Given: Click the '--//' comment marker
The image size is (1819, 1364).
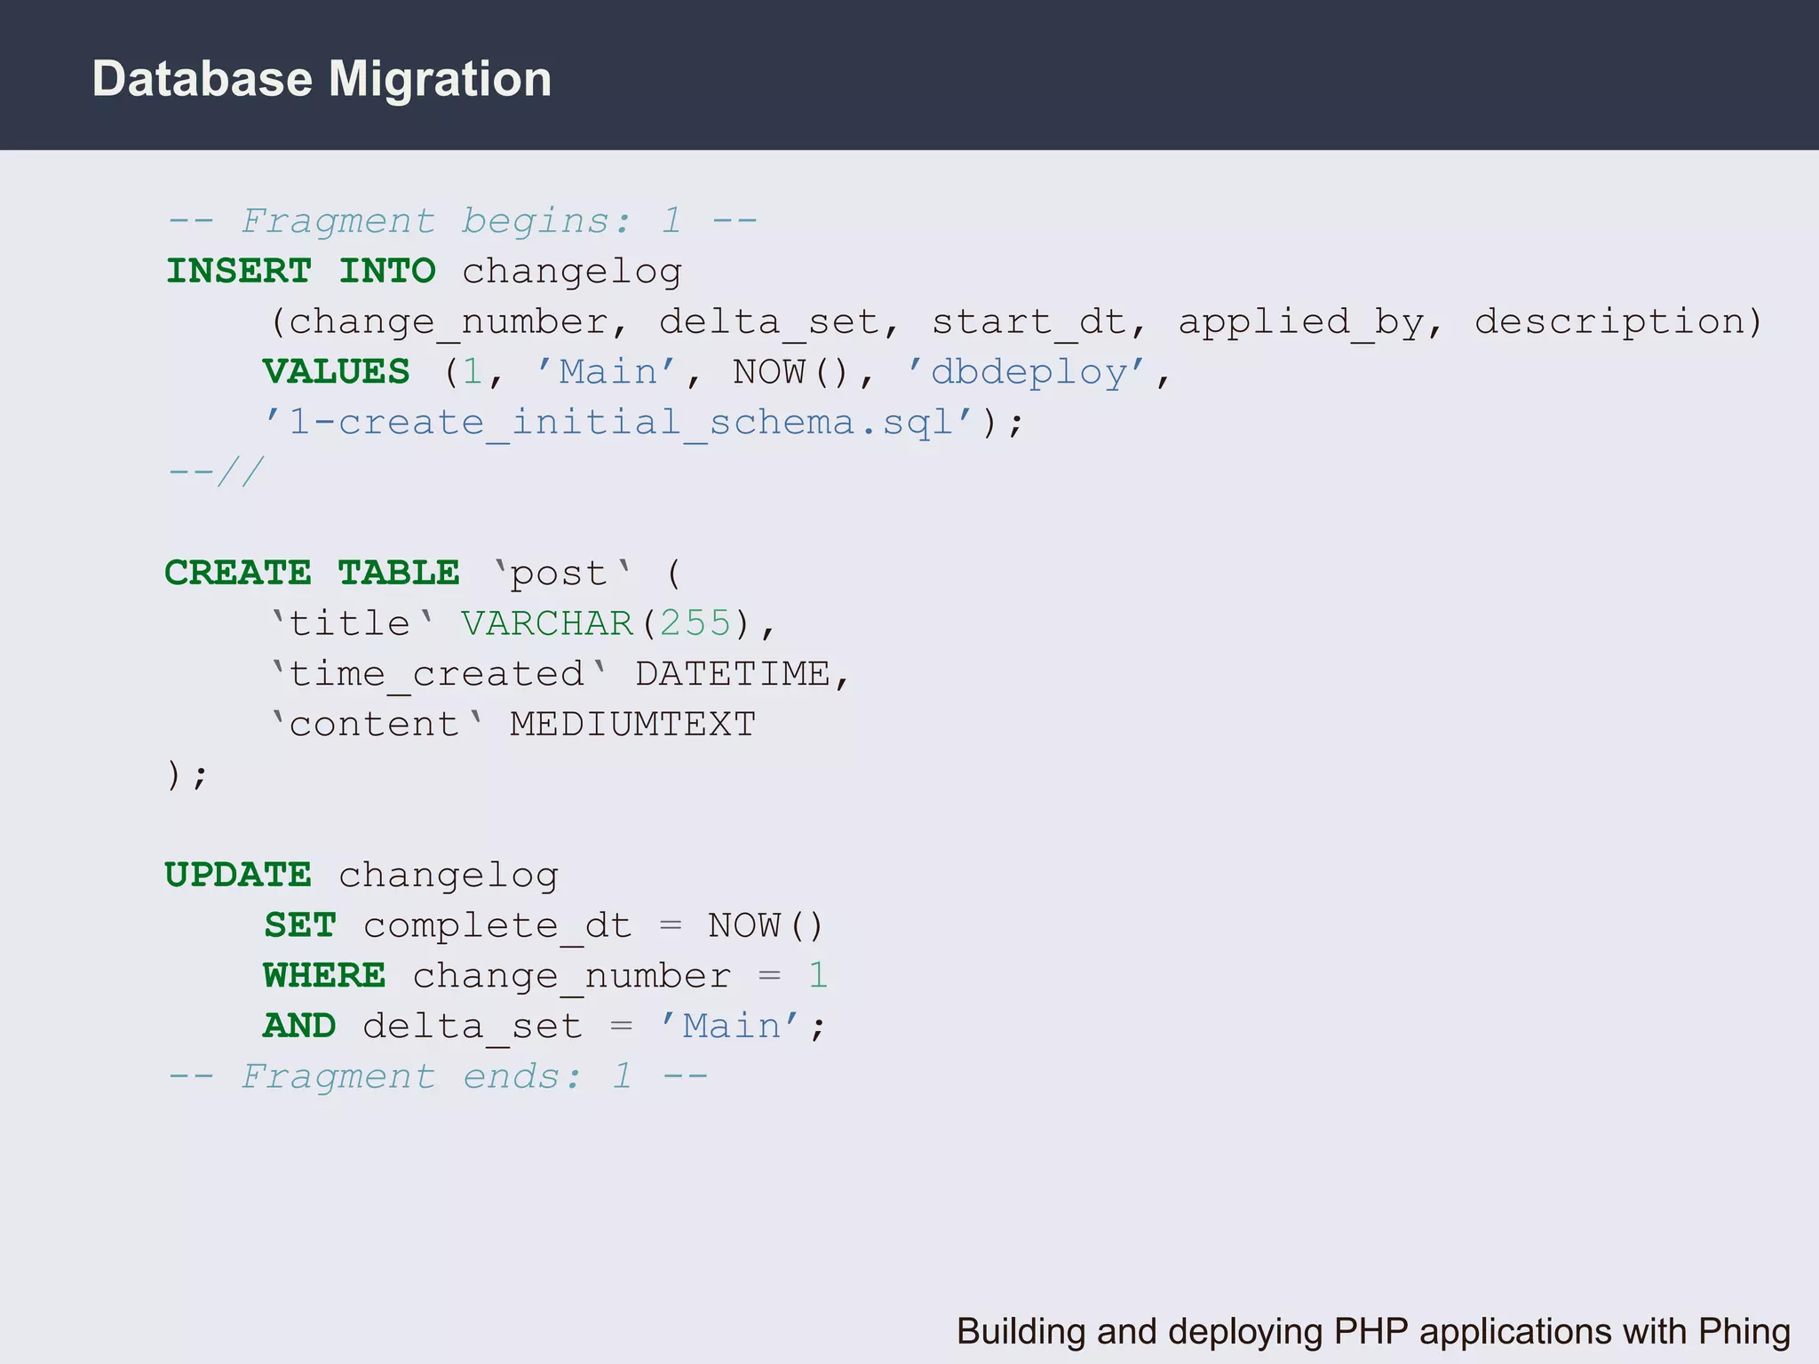Looking at the screenshot, I should [x=216, y=472].
